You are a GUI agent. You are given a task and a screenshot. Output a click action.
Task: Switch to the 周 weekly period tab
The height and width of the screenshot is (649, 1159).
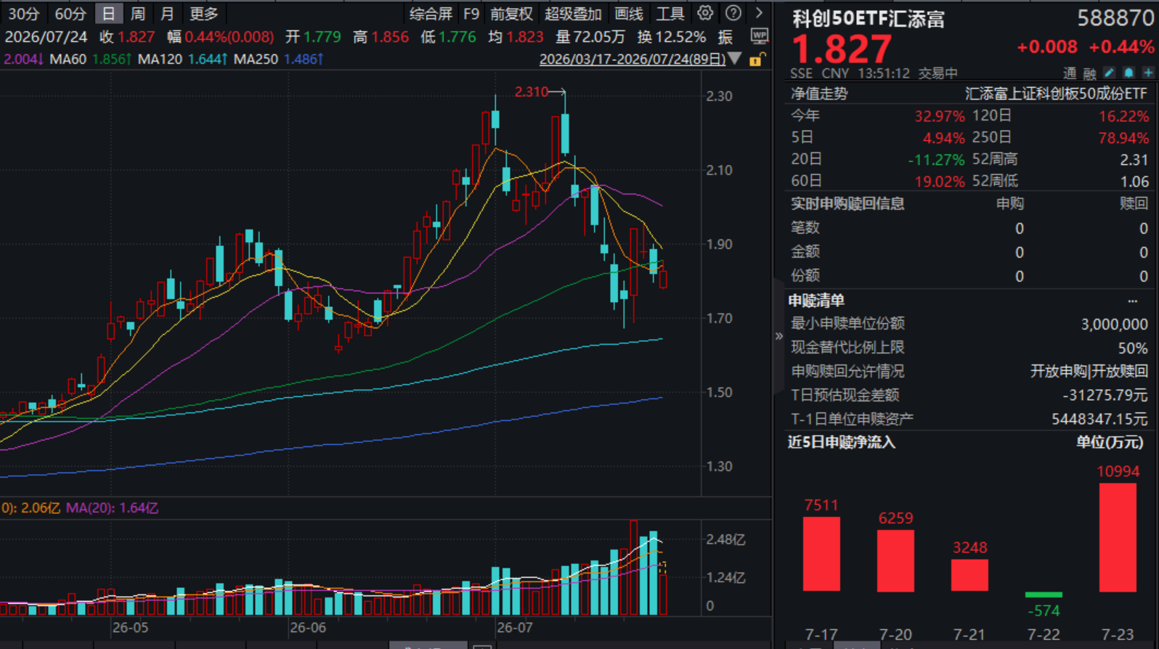pyautogui.click(x=138, y=14)
